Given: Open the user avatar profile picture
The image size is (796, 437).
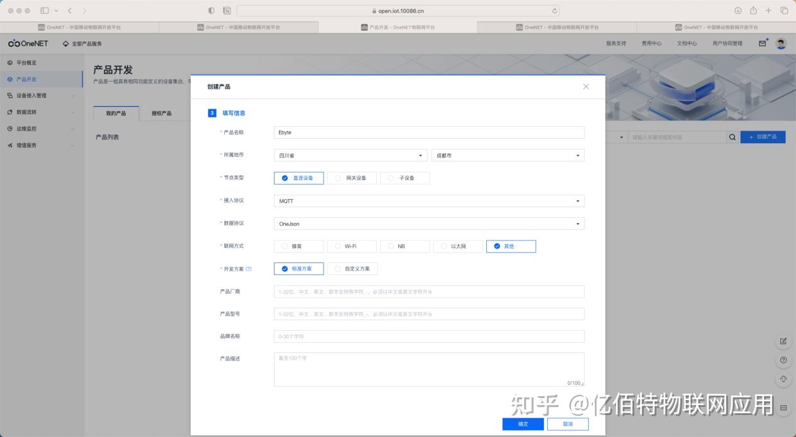Looking at the screenshot, I should point(780,43).
